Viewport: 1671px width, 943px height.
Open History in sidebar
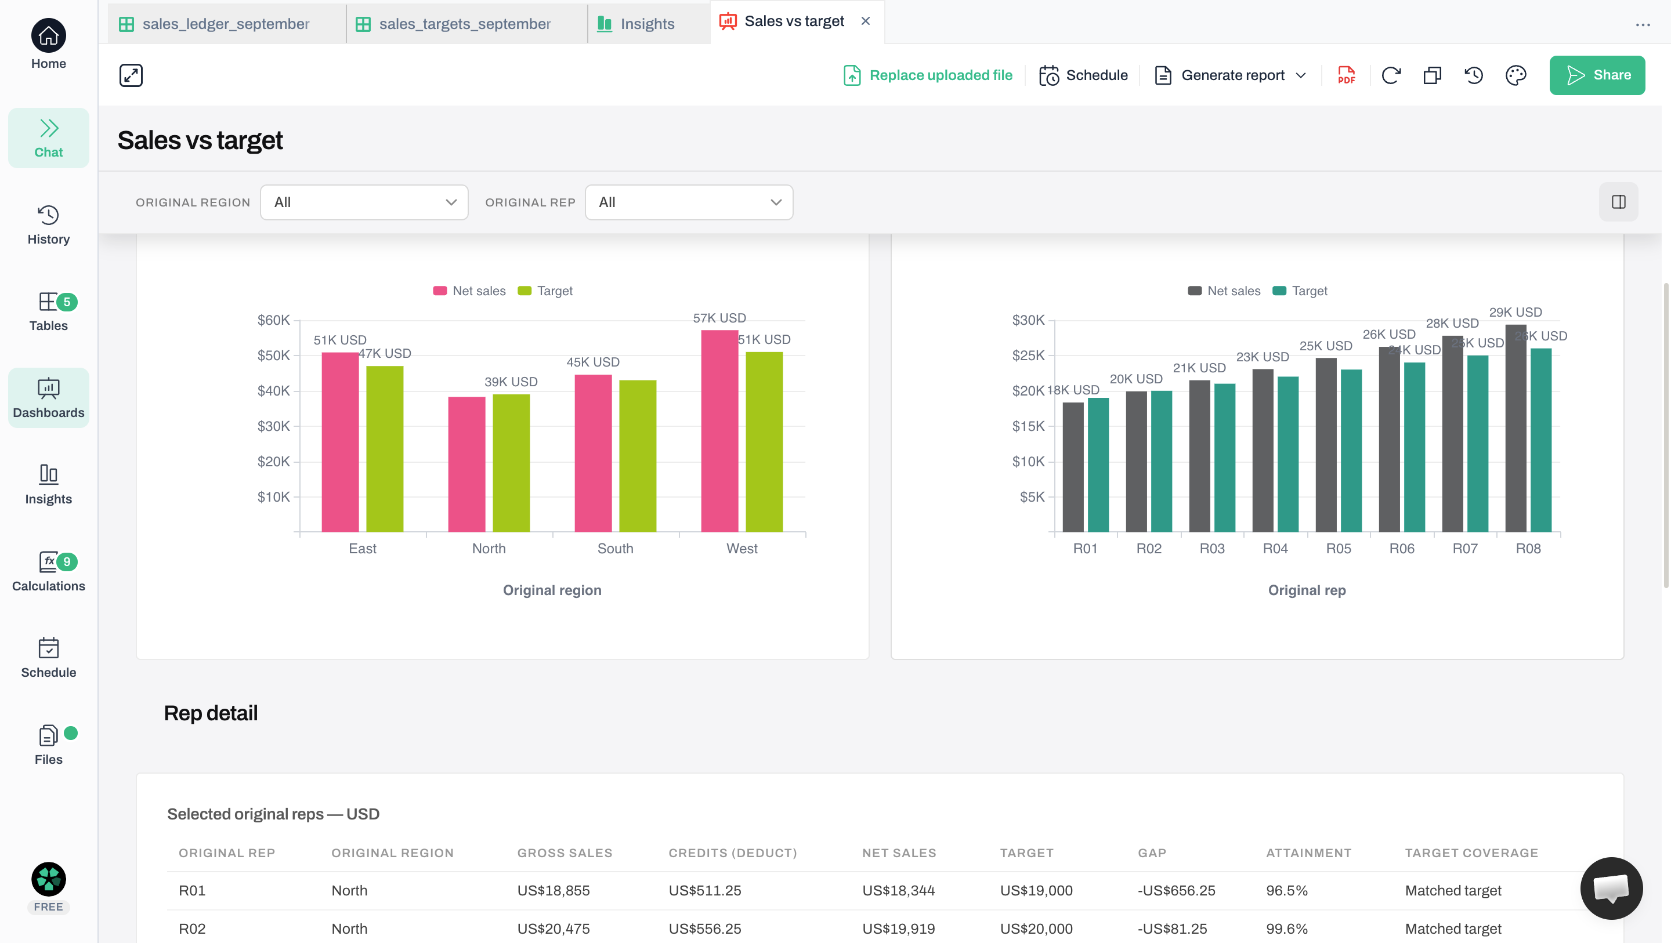49,225
